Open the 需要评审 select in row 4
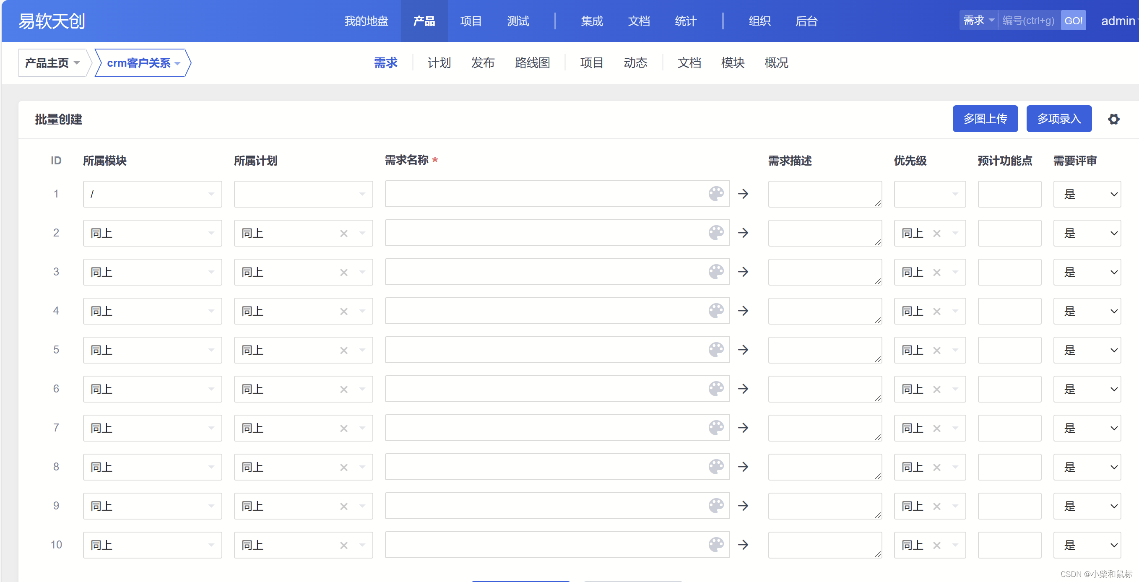This screenshot has height=582, width=1139. tap(1087, 311)
